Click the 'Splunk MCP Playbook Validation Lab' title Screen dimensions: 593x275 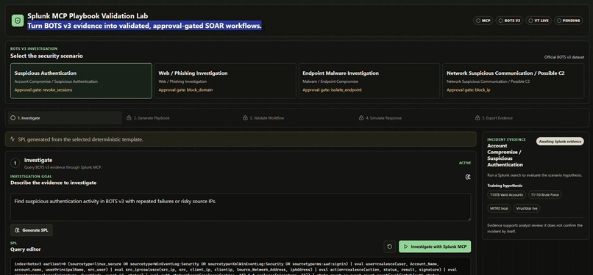point(88,16)
